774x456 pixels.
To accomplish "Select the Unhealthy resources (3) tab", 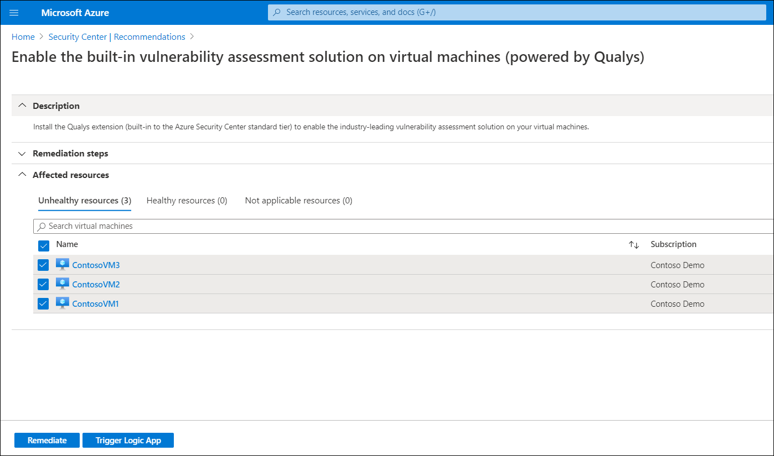I will click(85, 201).
